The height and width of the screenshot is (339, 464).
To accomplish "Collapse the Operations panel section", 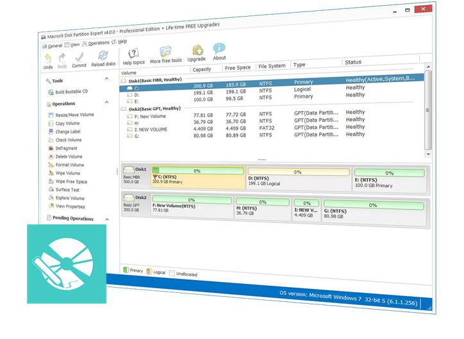I will (106, 103).
